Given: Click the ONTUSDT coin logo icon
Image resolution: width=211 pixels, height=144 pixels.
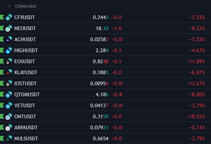Looking at the screenshot, I should pos(9,116).
